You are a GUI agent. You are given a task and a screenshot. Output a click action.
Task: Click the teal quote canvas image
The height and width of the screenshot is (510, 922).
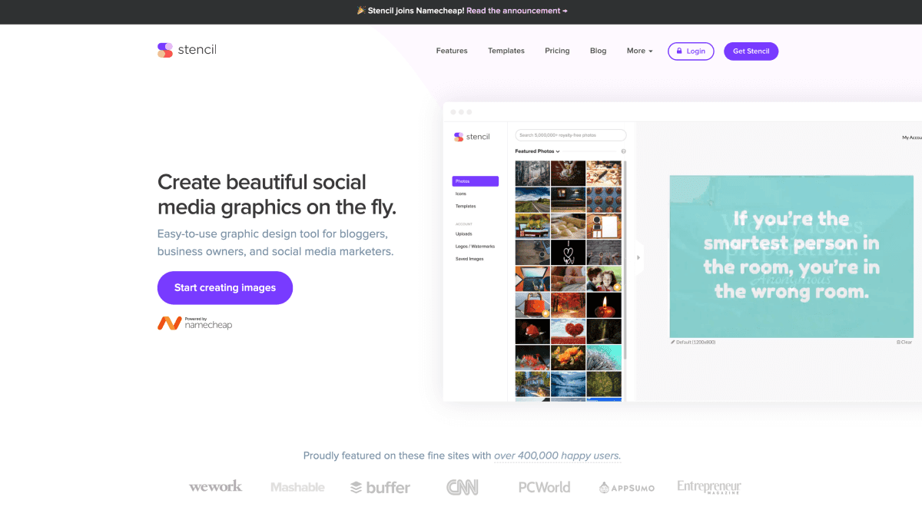coord(791,257)
